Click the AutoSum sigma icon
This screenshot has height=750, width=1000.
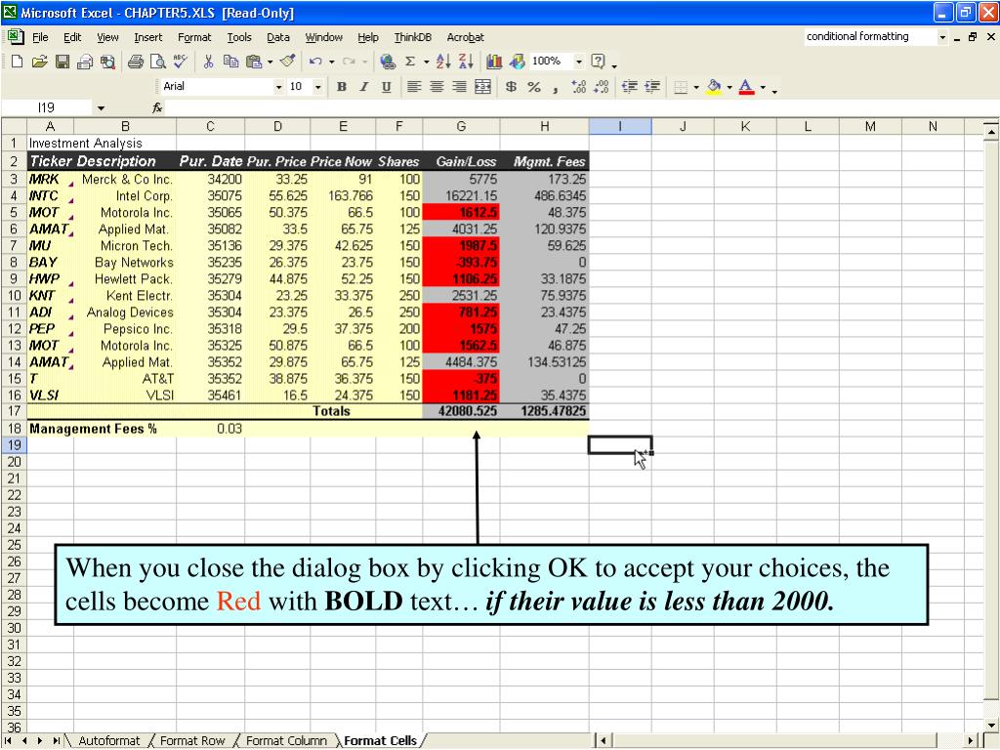coord(410,62)
